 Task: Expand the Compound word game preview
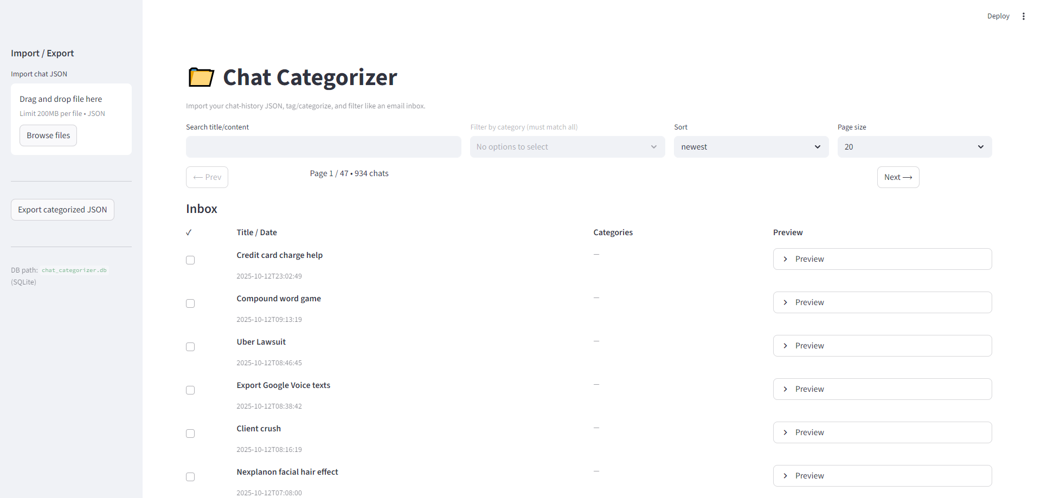(x=882, y=302)
